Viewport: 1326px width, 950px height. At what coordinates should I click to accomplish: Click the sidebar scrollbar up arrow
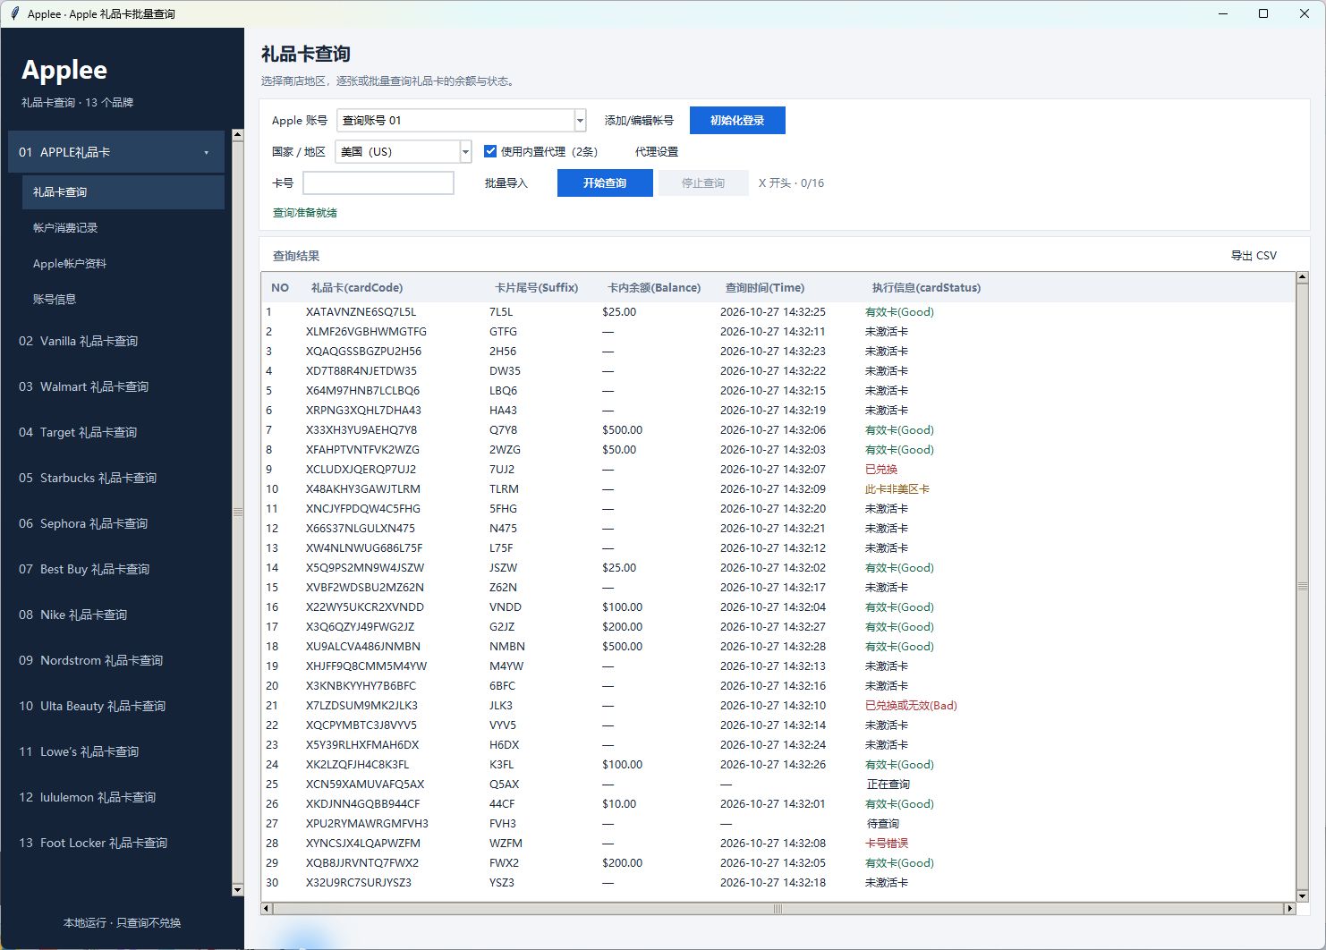click(237, 135)
